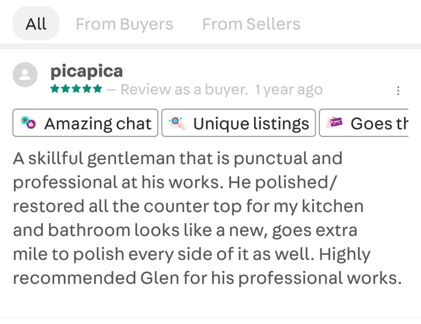Click the 'Review as a buyer.' label
This screenshot has height=324, width=421.
pyautogui.click(x=184, y=89)
